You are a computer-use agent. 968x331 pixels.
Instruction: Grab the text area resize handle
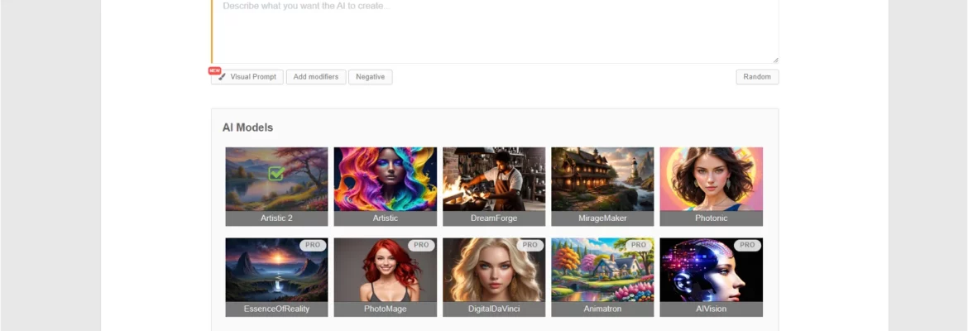(775, 60)
